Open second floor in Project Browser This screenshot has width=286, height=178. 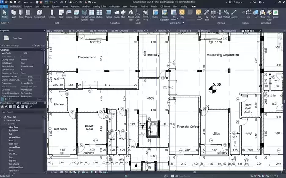click(15, 147)
